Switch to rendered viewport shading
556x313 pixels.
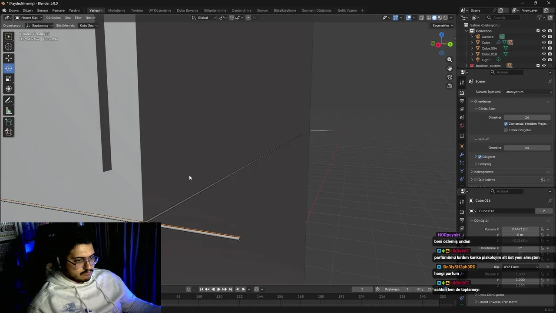tap(445, 18)
